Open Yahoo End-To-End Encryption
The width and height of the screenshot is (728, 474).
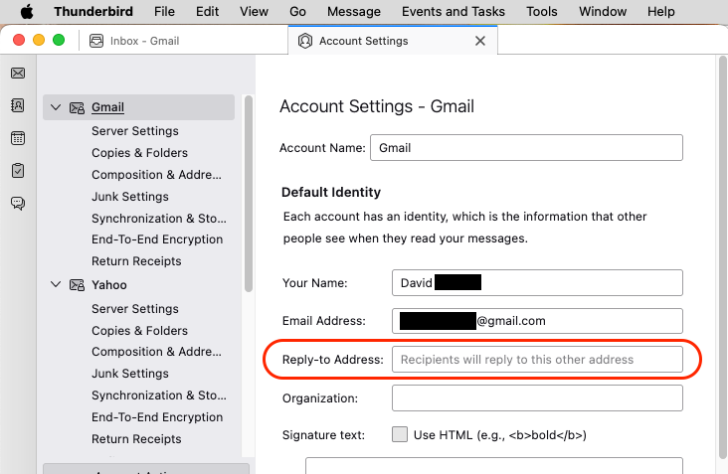pyautogui.click(x=157, y=417)
